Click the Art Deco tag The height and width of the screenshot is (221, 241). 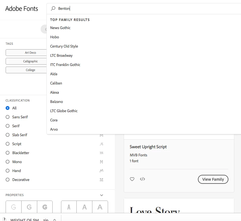coord(26,53)
